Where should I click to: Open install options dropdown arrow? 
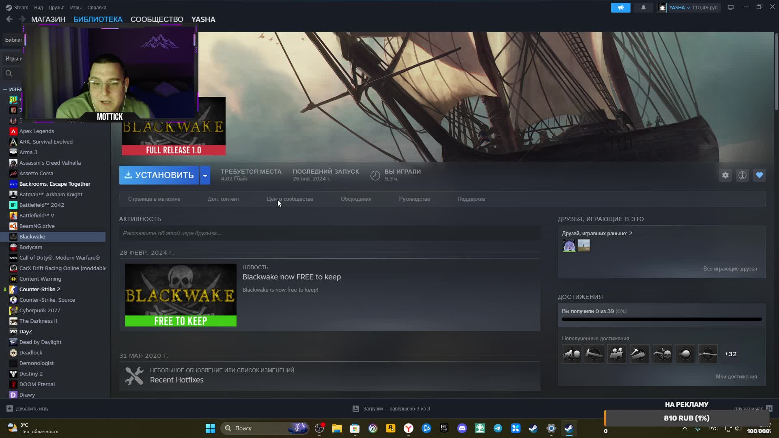pos(205,175)
